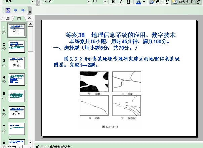Click New Slide (新幻灯片) button
The image size is (203, 148).
point(187,2)
